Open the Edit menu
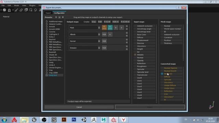Viewport: 219px width, 123px height. point(9,5)
